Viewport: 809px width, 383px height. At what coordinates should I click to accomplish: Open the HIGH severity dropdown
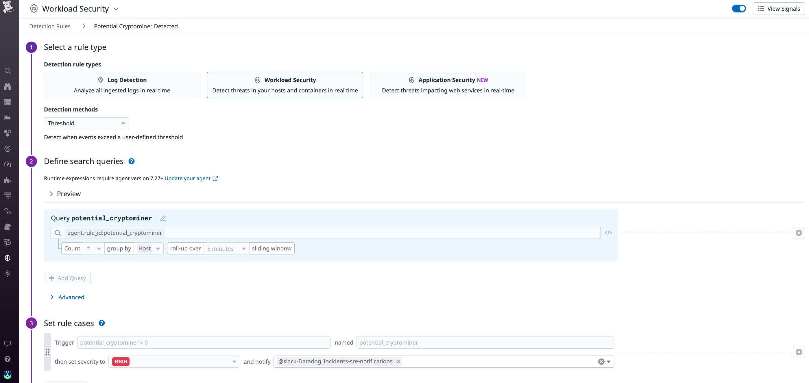(x=174, y=362)
